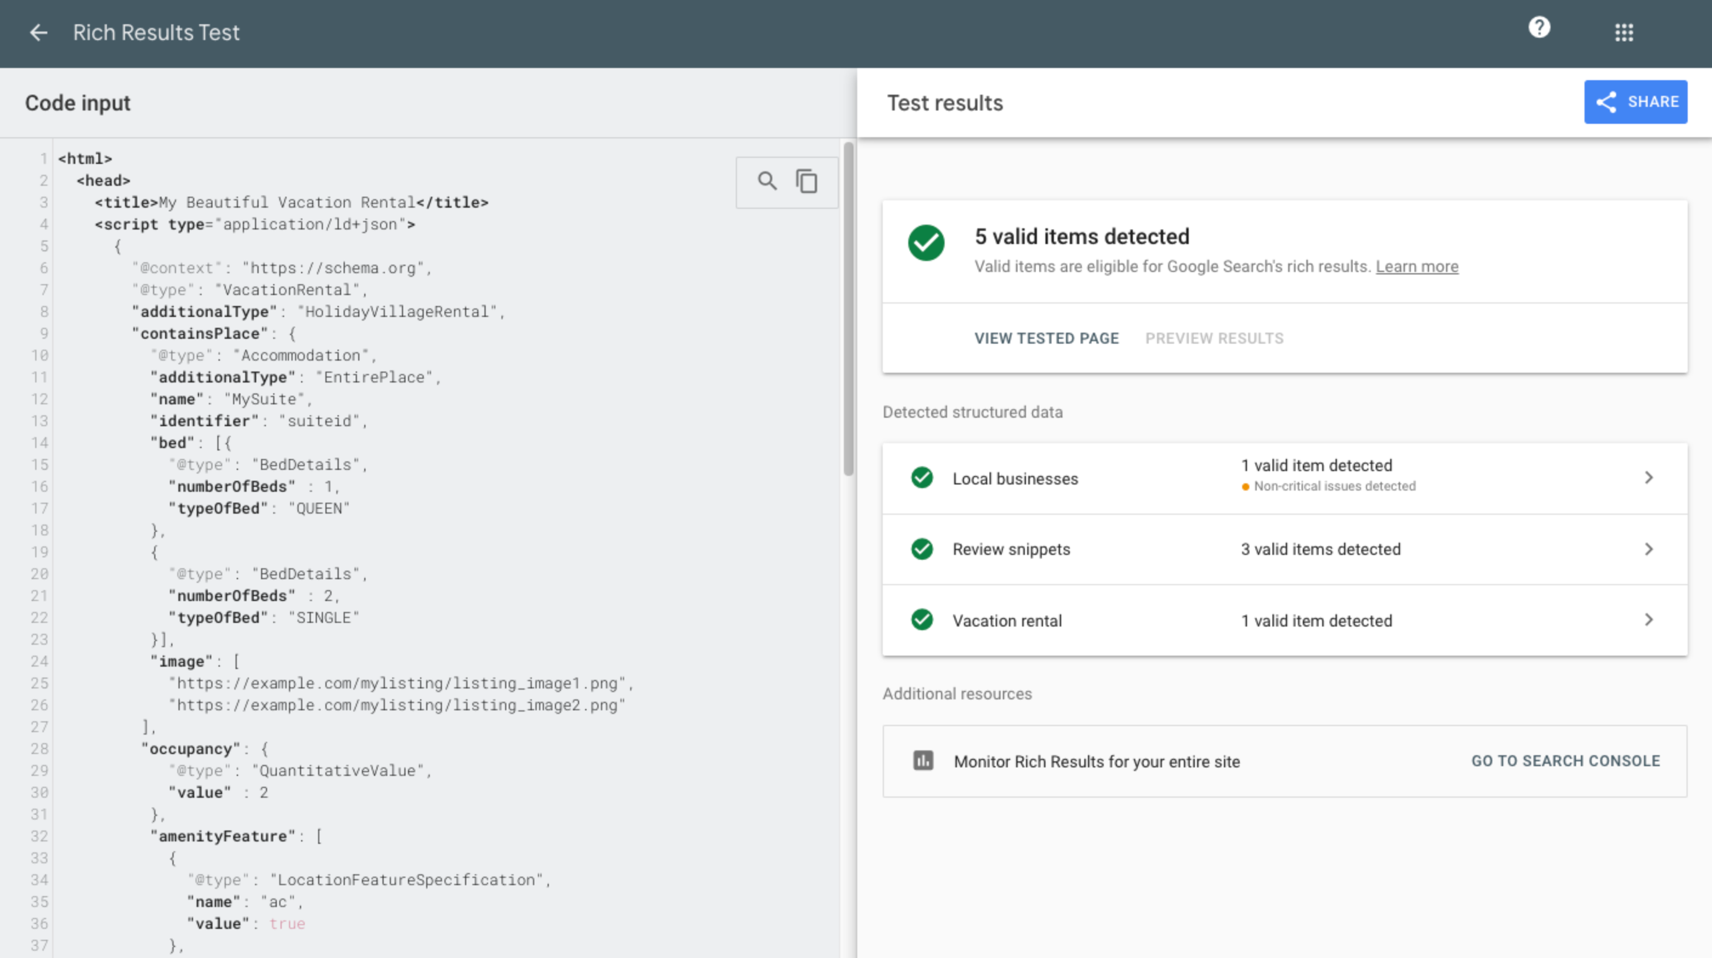Click the green checkmark for Local businesses
The height and width of the screenshot is (958, 1712).
[923, 476]
